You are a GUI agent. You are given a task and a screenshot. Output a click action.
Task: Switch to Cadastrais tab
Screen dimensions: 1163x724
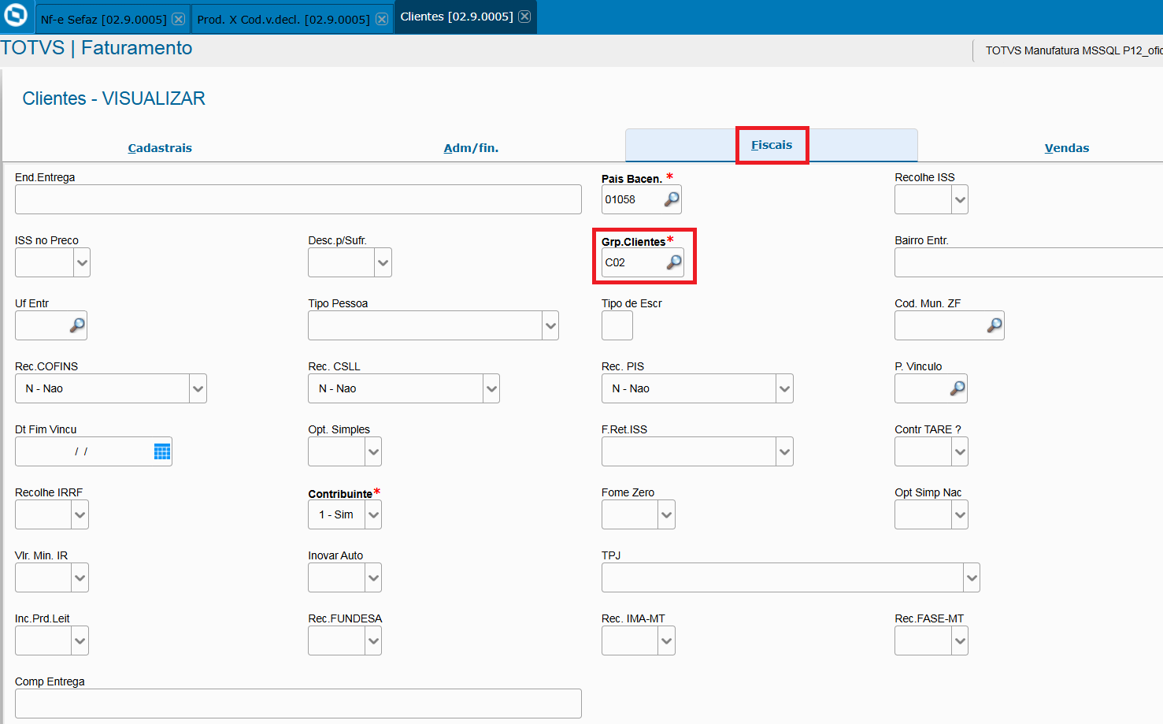160,148
